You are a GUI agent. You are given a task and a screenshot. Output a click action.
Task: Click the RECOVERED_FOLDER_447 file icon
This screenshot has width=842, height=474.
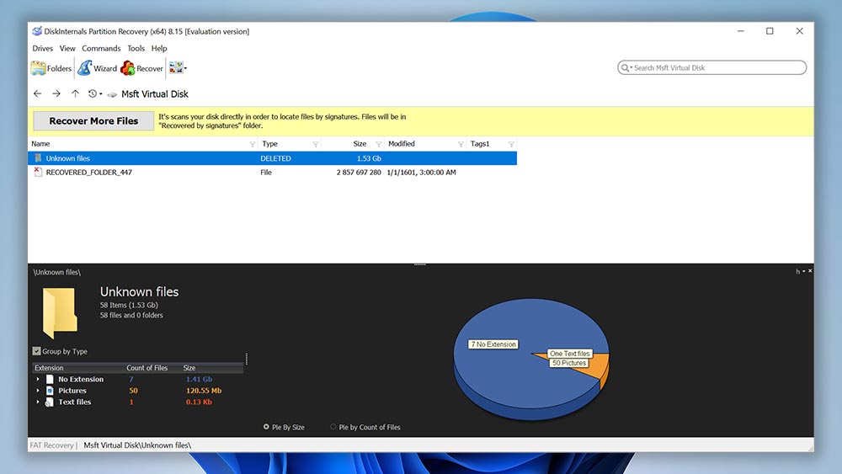pyautogui.click(x=38, y=172)
